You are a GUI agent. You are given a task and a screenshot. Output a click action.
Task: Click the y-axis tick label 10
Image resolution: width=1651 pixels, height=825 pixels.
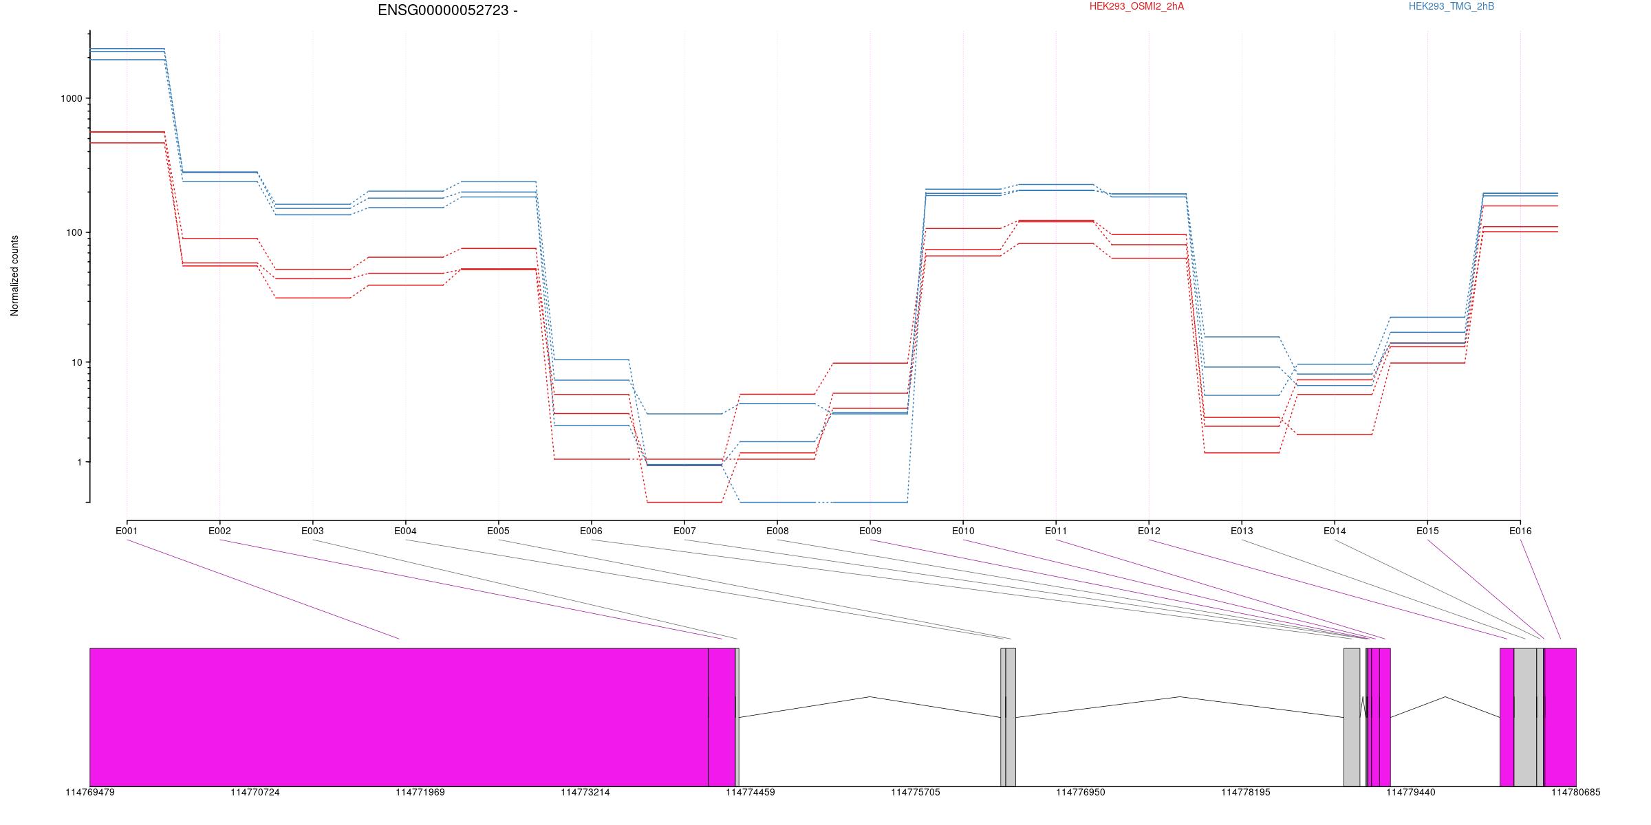(77, 362)
